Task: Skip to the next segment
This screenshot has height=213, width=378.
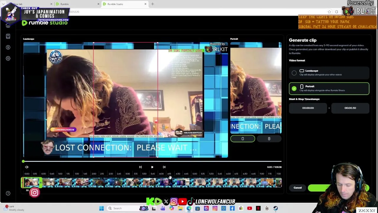Action: pos(164,167)
